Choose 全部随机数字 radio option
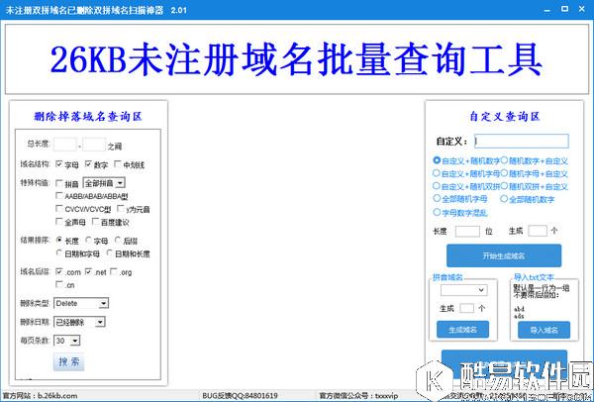This screenshot has width=594, height=402. (x=506, y=199)
